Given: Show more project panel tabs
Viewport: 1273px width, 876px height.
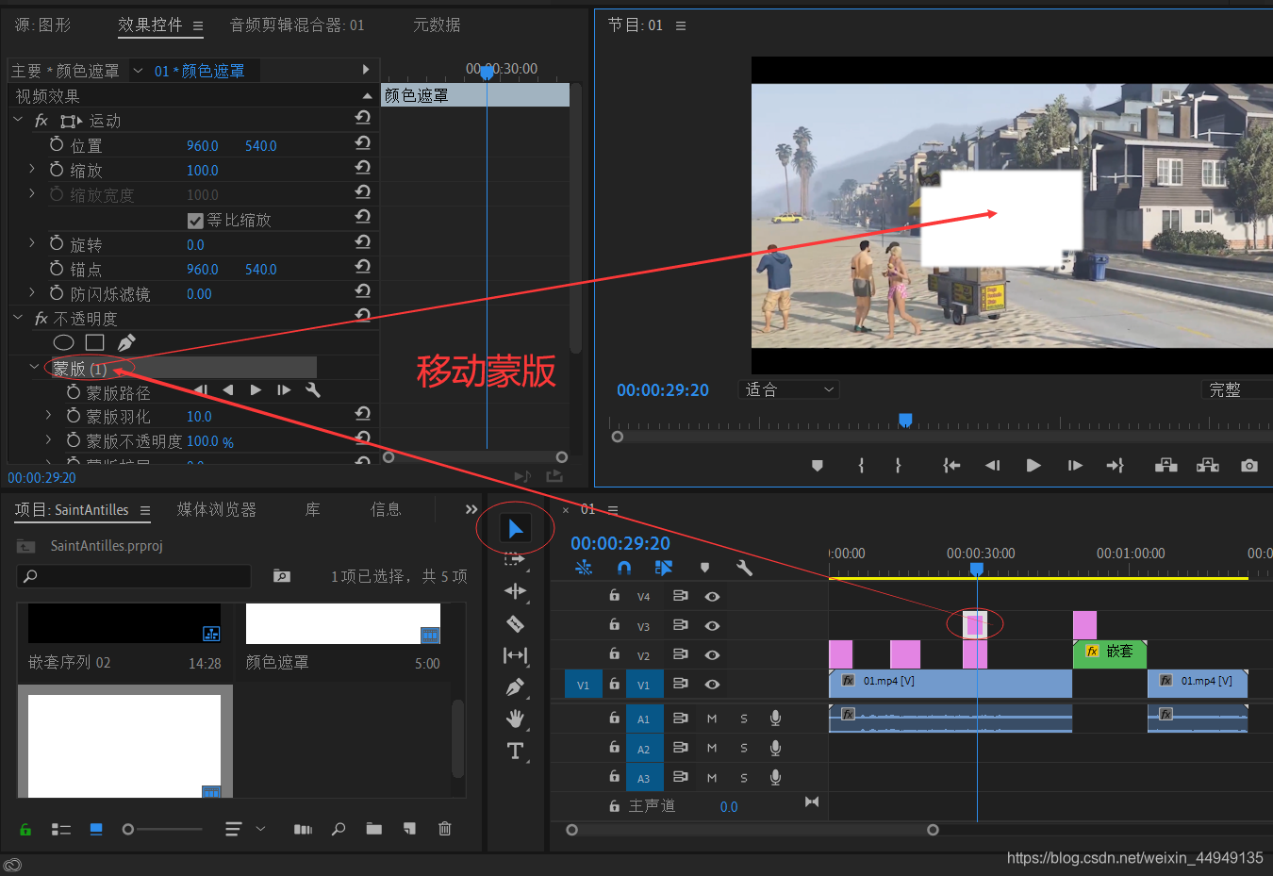Looking at the screenshot, I should [x=471, y=509].
